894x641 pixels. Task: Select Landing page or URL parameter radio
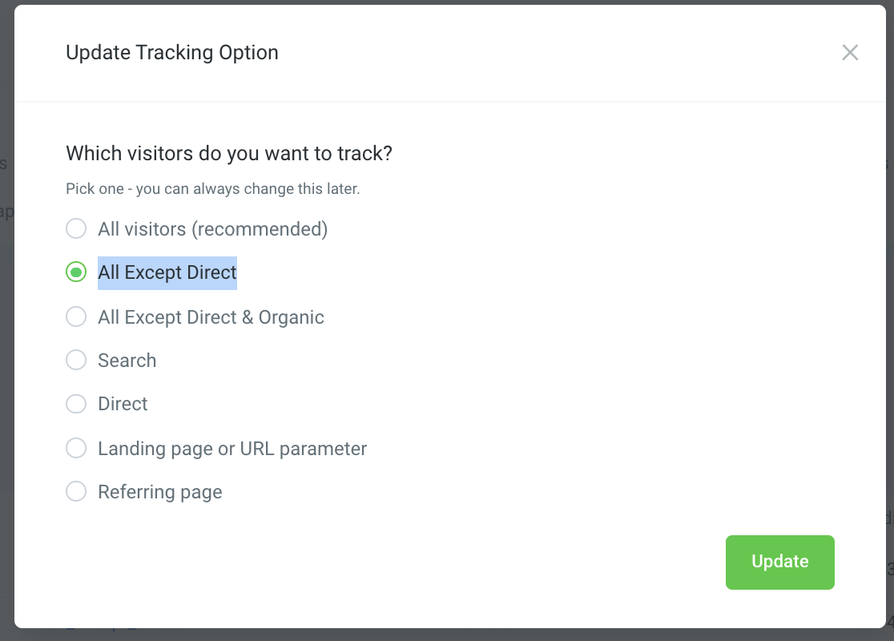click(x=76, y=448)
